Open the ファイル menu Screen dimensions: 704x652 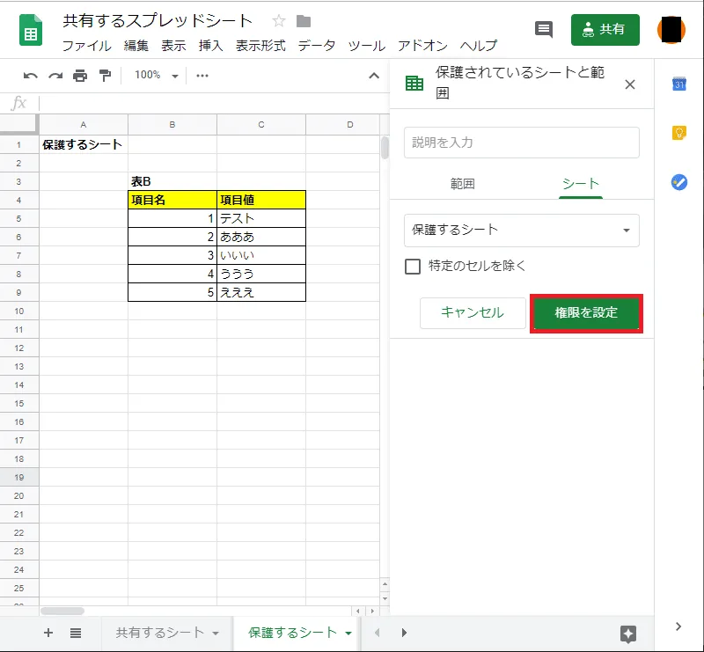click(x=86, y=46)
